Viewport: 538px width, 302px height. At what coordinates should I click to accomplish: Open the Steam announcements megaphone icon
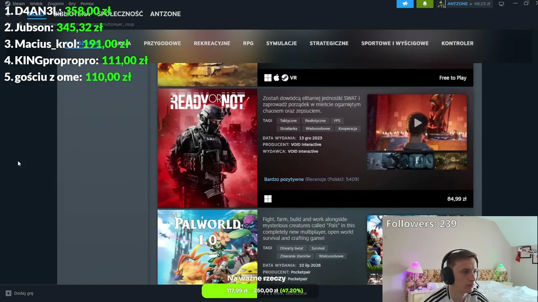[x=405, y=4]
